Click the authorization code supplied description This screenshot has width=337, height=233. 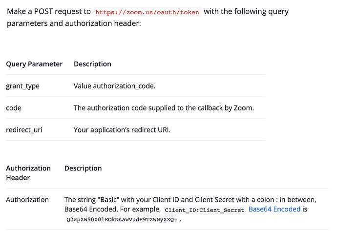(x=164, y=108)
